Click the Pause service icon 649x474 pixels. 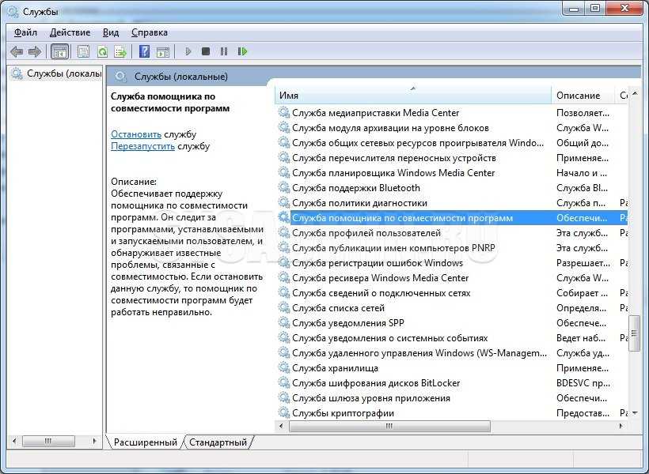point(224,51)
